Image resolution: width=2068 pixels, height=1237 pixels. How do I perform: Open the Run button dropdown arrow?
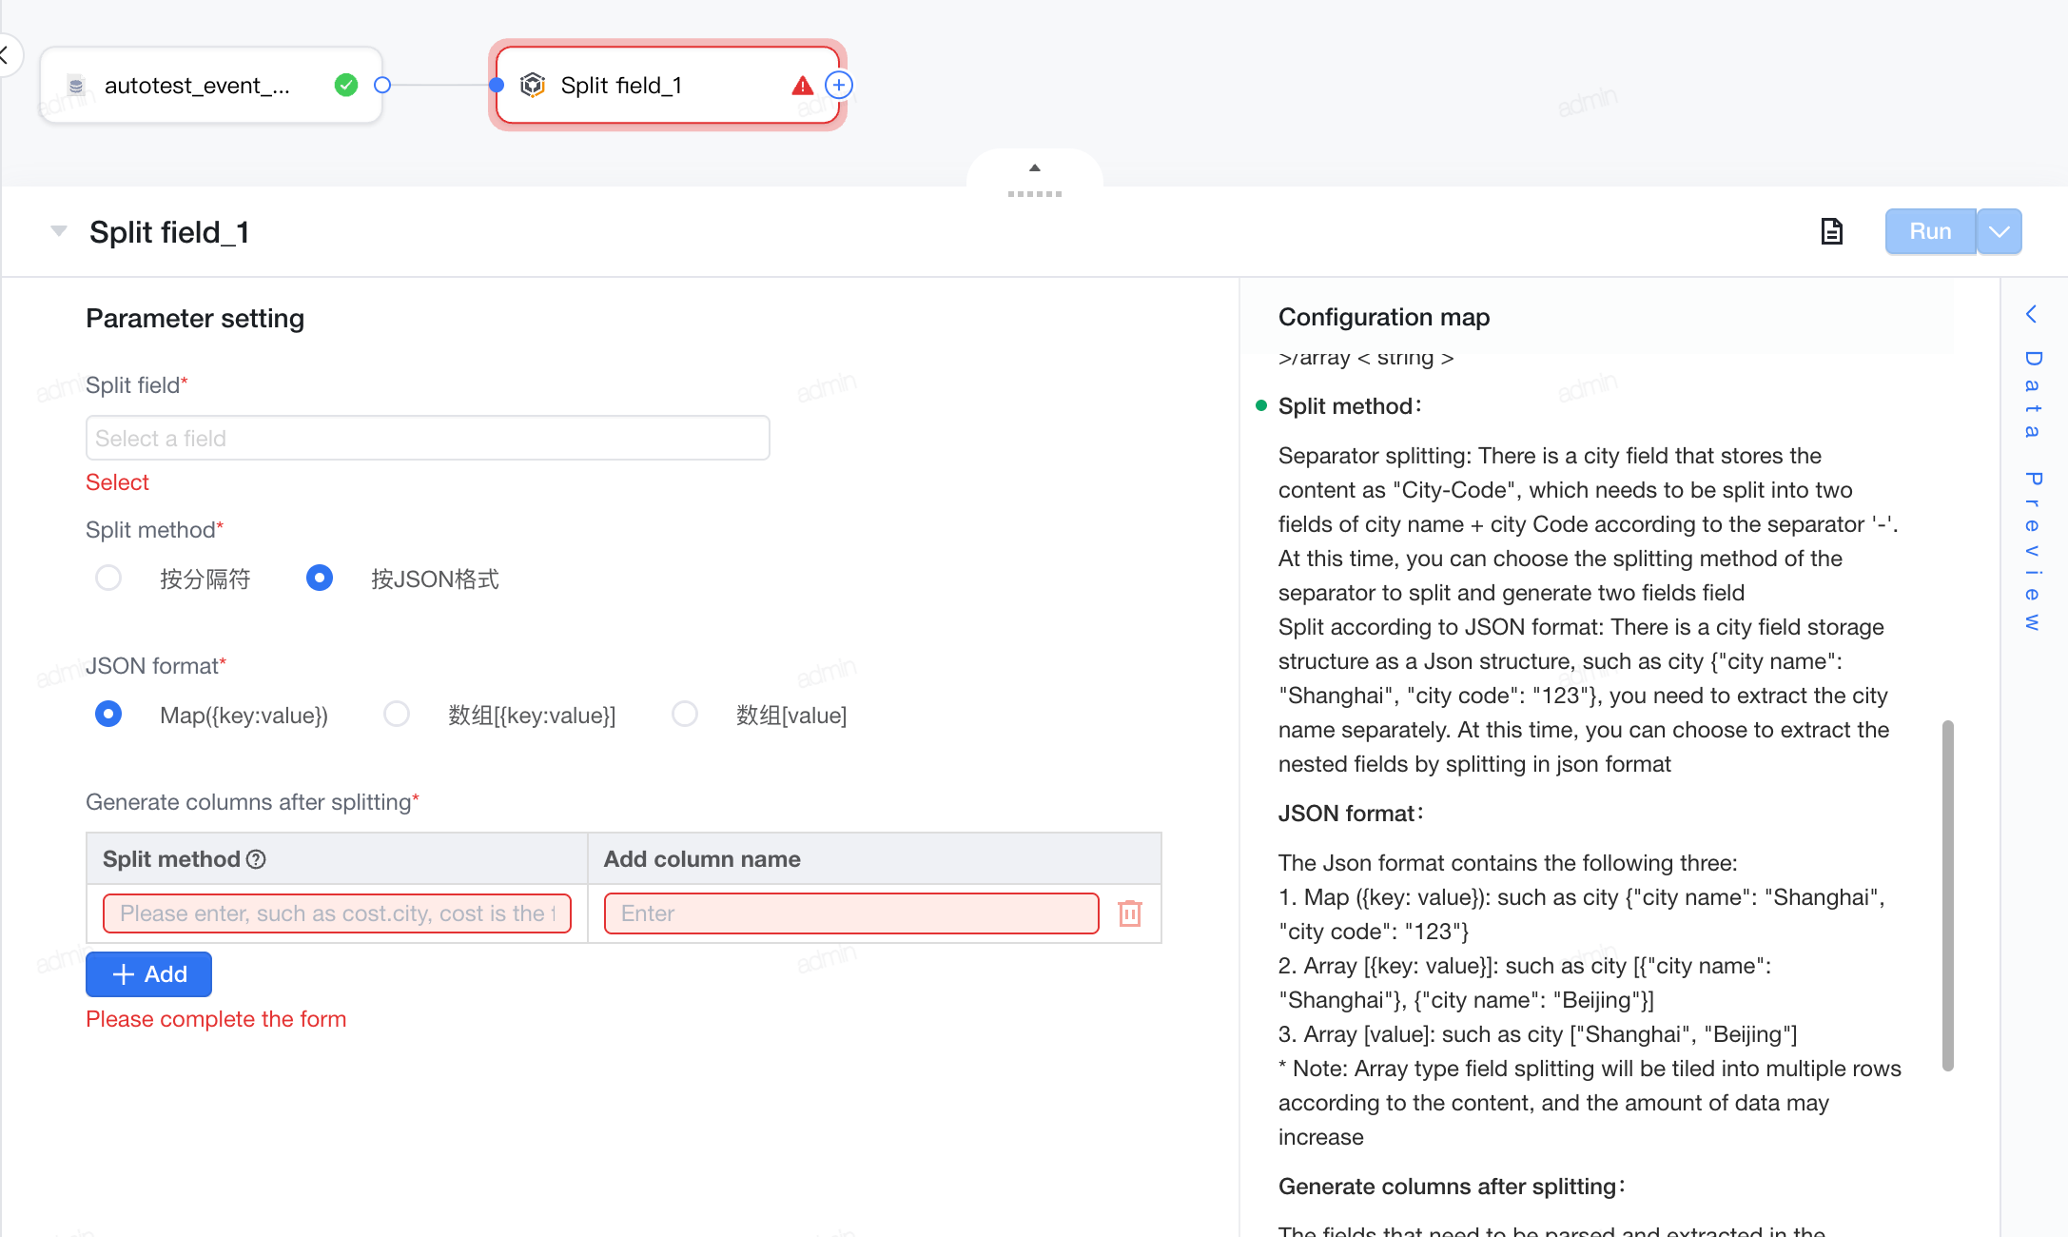tap(2000, 231)
